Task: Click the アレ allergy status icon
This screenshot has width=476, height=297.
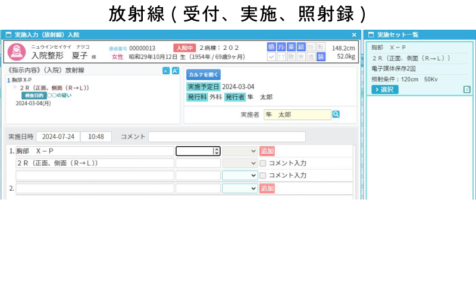Action: click(281, 47)
